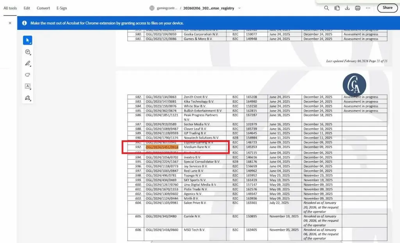Select the highlighter pen tool
Image resolution: width=400 pixels, height=243 pixels.
[x=28, y=63]
